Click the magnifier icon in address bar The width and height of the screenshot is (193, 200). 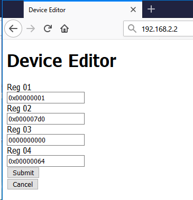click(132, 28)
